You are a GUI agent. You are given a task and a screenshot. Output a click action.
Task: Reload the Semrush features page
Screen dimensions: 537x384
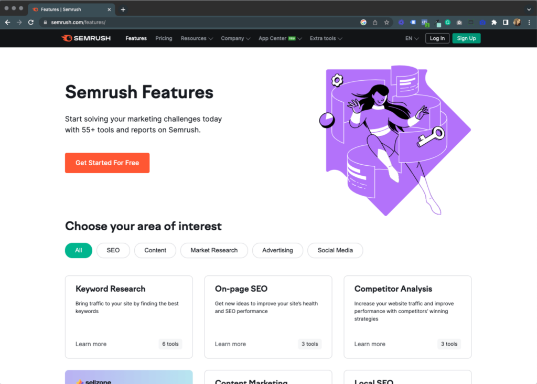(31, 22)
